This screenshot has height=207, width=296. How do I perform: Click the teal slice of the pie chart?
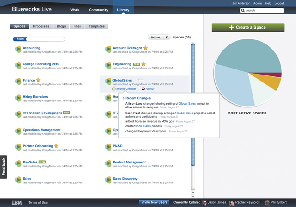(x=249, y=55)
